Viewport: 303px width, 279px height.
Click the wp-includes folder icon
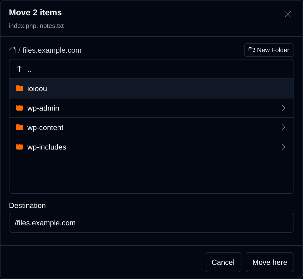19,147
